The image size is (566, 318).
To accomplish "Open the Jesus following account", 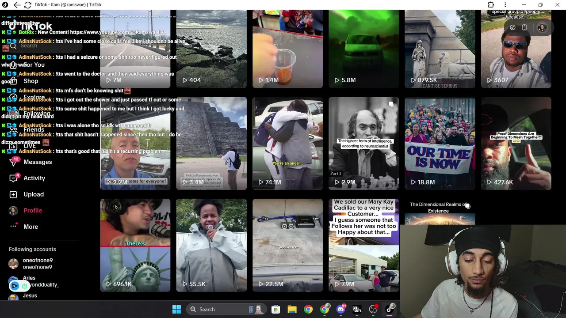I will [x=30, y=296].
